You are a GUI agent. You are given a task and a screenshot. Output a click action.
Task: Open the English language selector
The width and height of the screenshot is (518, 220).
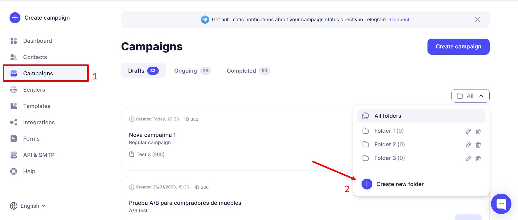(x=28, y=206)
